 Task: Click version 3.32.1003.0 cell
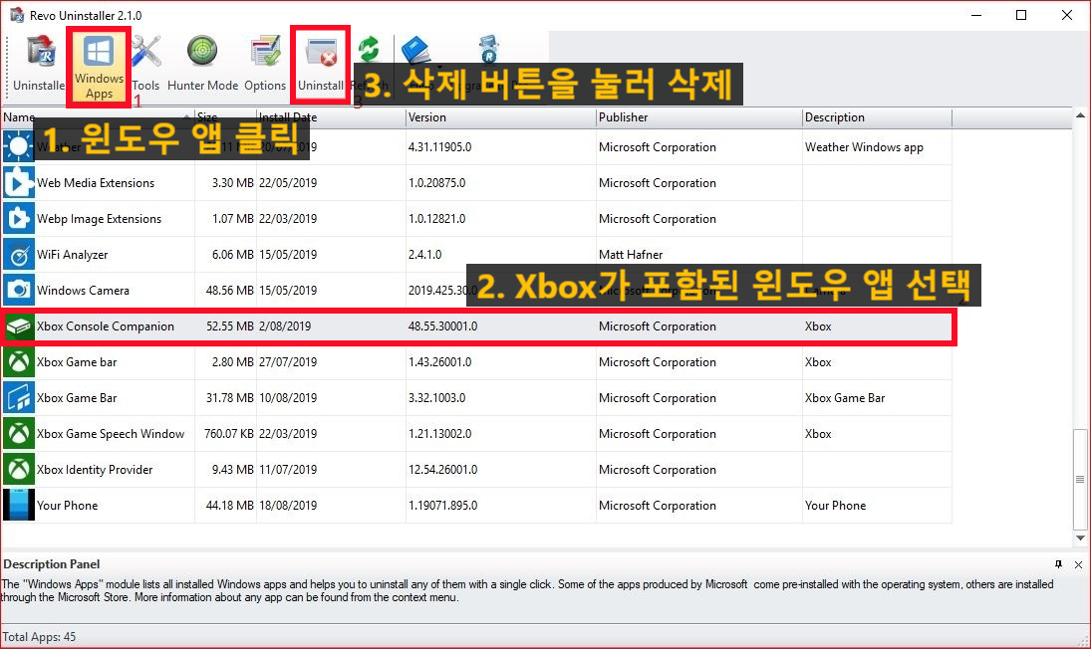437,397
